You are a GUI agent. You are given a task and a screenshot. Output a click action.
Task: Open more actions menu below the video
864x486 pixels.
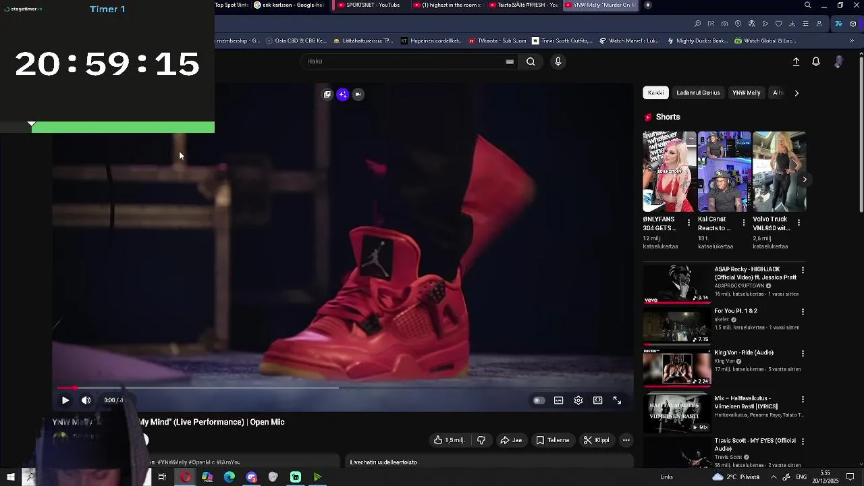[x=626, y=440]
